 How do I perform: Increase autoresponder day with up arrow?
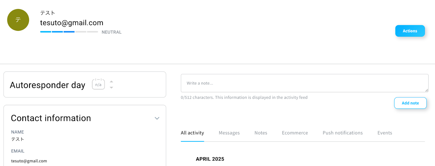point(111,81)
